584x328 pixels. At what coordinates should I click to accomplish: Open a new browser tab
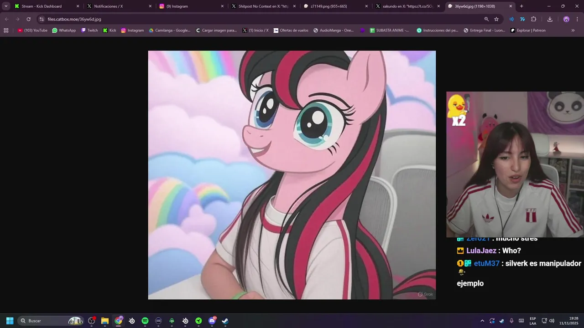tap(521, 6)
